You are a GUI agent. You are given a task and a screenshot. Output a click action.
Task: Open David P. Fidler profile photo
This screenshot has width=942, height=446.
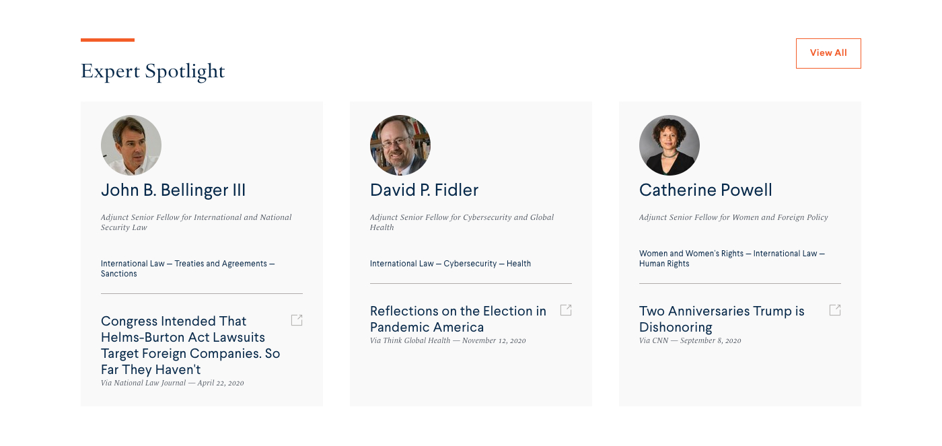tap(400, 145)
